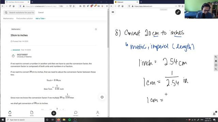Click the red ad-blocker extension icon
The image size is (218, 122).
92,6
